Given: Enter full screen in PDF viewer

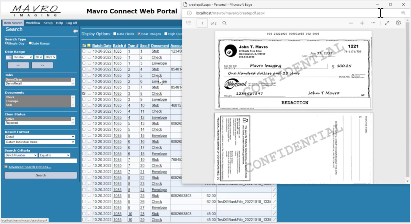Looking at the screenshot, I should (387, 23).
